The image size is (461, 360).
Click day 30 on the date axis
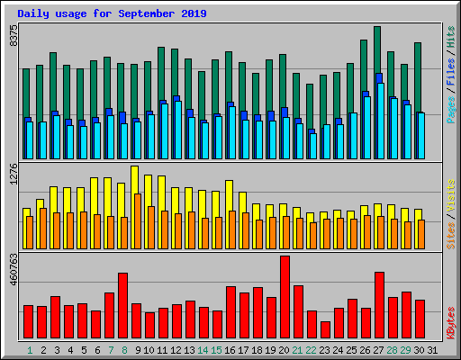(419, 350)
